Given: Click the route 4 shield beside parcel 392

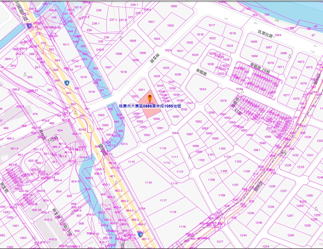Looking at the screenshot, I should 67,83.
